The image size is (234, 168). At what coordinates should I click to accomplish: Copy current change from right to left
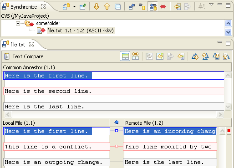[x=181, y=56]
